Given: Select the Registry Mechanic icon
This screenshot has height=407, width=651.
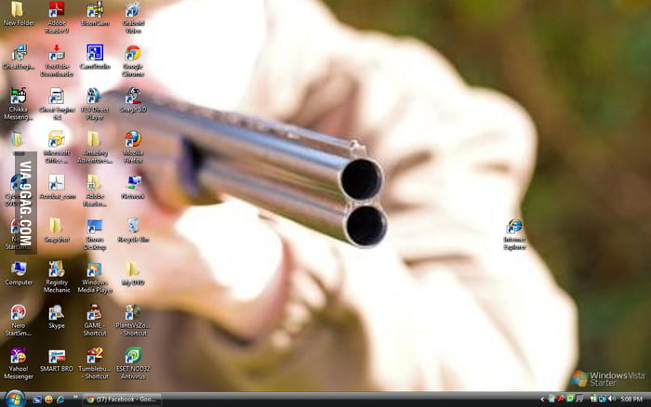Looking at the screenshot, I should point(57,269).
